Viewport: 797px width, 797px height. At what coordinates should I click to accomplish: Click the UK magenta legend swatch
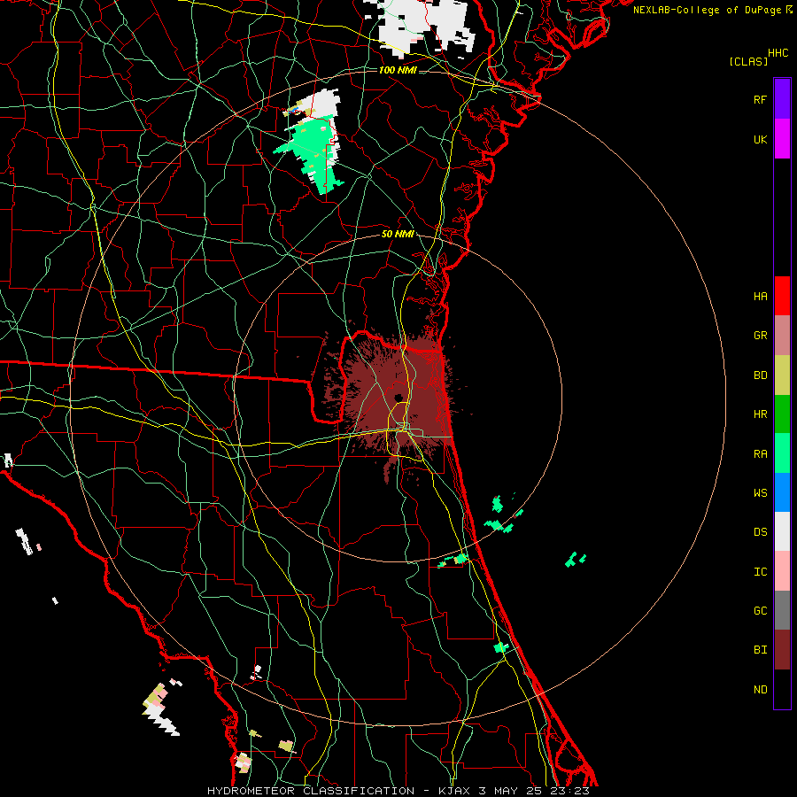[x=782, y=139]
